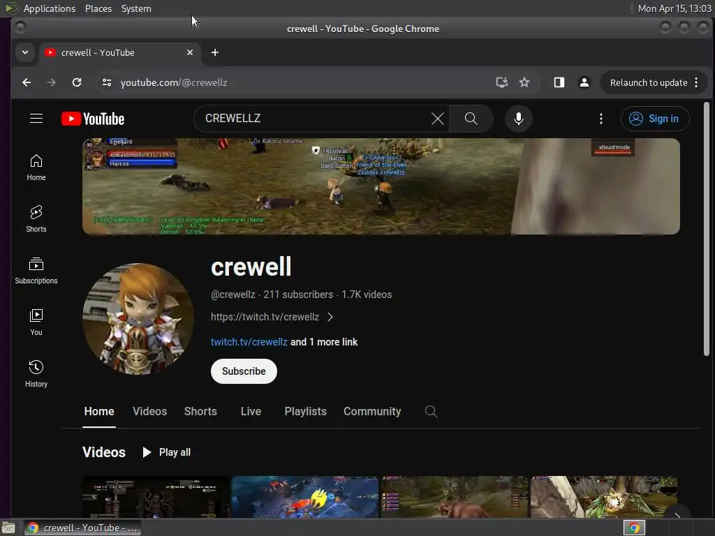Expand channel description chevron
Viewport: 715px width, 536px height.
[x=330, y=317]
